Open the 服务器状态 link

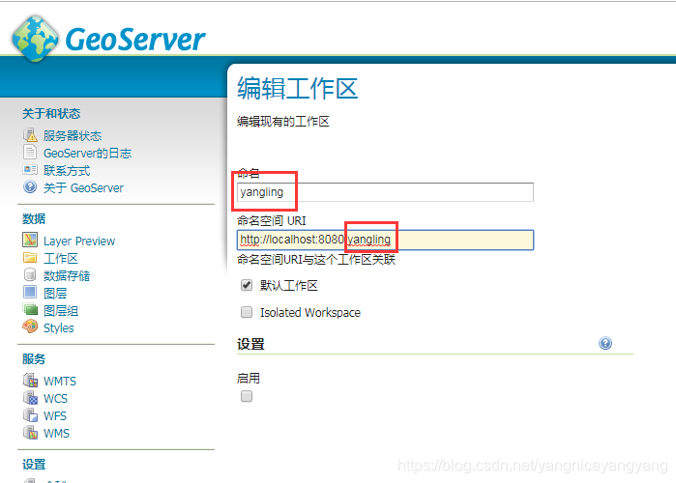(x=73, y=136)
